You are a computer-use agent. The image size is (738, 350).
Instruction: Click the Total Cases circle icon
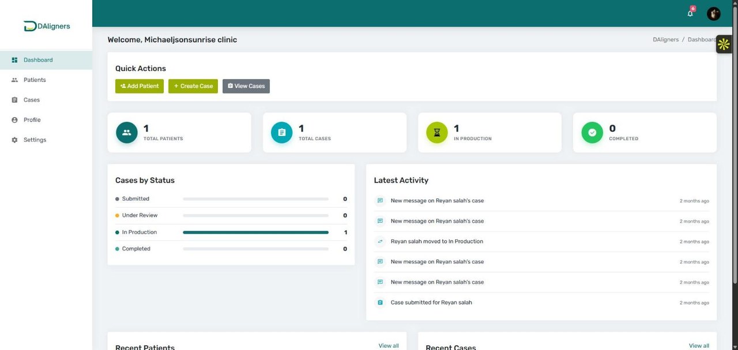pyautogui.click(x=282, y=133)
